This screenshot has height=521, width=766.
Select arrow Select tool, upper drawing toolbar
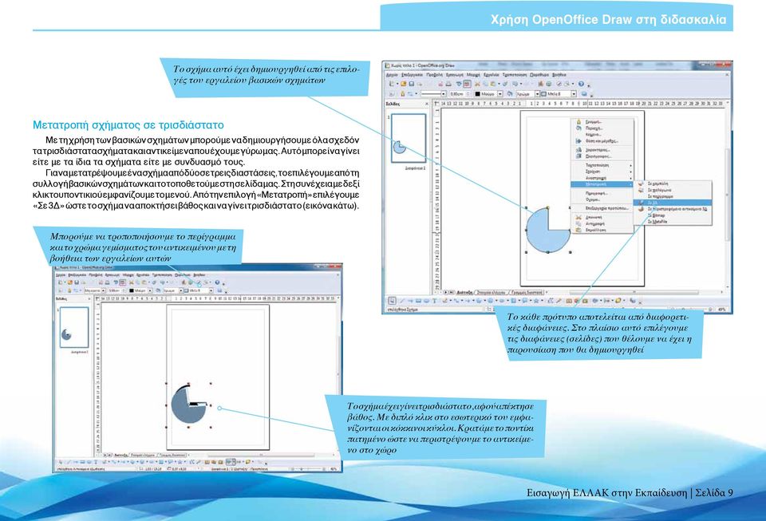pos(392,301)
